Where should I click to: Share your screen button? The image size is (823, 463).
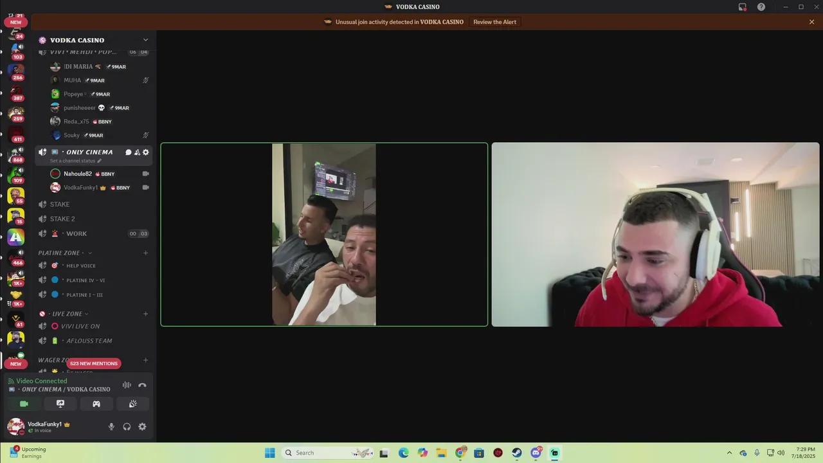pyautogui.click(x=60, y=404)
